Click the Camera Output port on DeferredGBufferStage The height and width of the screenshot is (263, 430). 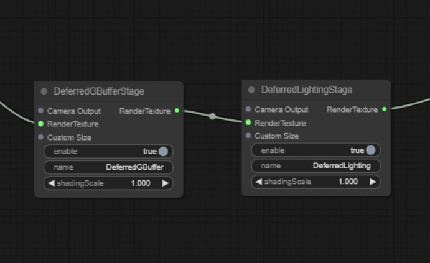coord(41,111)
